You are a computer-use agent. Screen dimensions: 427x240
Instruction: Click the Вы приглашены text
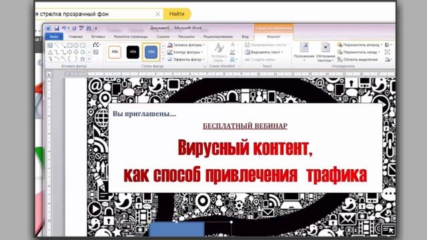pos(144,114)
